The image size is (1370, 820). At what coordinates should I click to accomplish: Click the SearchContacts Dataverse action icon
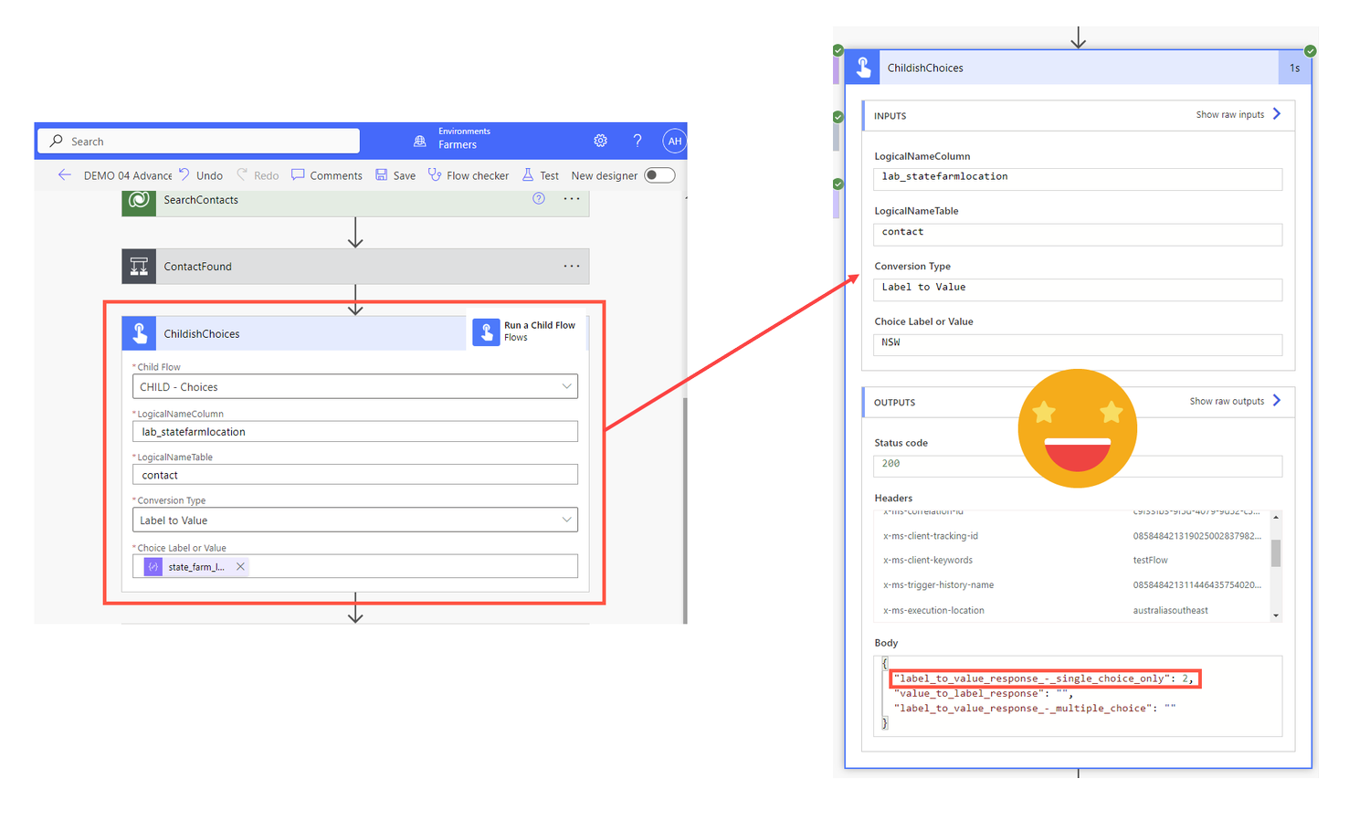point(138,202)
